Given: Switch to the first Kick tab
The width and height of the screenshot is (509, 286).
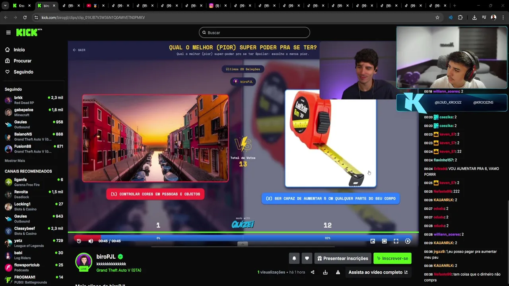Looking at the screenshot, I should click(x=21, y=6).
